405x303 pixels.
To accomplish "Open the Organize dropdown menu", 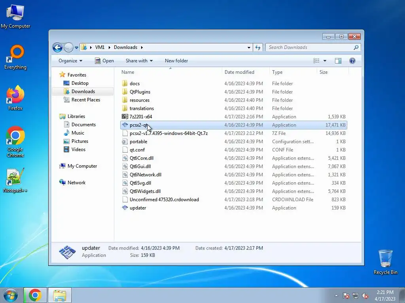I will 70,61.
